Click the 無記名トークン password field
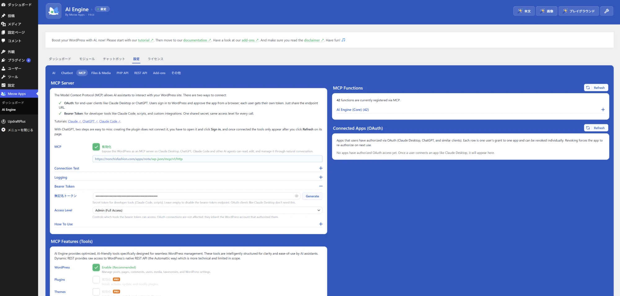 tap(197, 196)
